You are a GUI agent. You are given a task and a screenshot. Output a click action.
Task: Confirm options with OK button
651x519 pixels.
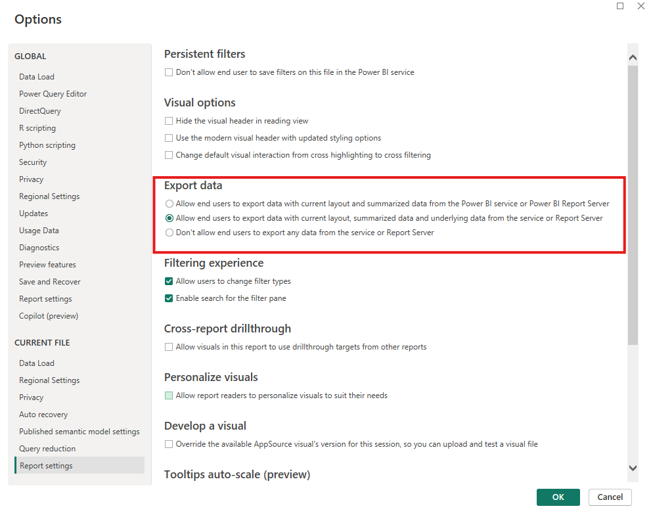(x=558, y=497)
